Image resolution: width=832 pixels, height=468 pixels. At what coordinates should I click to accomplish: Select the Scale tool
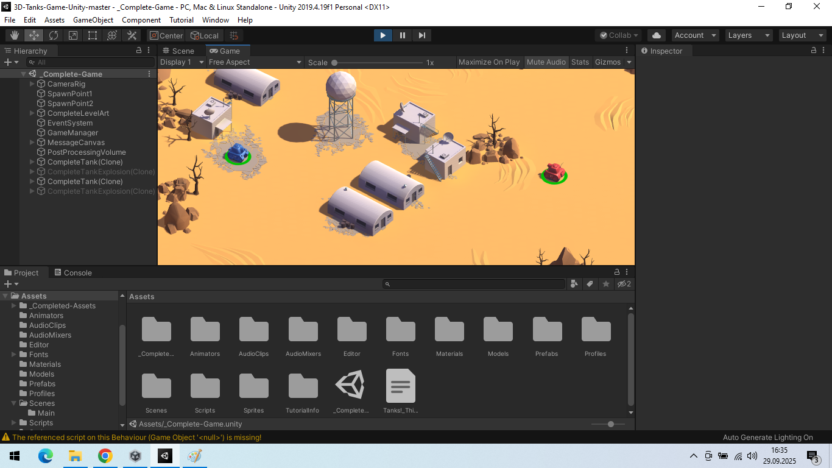pyautogui.click(x=73, y=35)
